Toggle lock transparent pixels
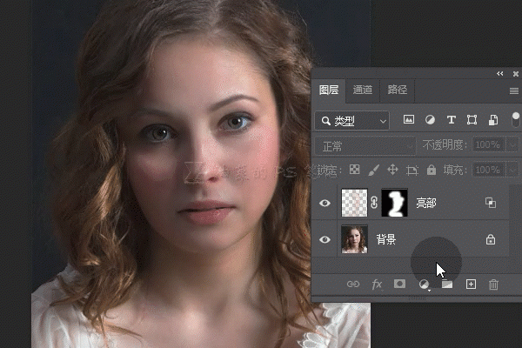The height and width of the screenshot is (348, 522). (x=355, y=170)
